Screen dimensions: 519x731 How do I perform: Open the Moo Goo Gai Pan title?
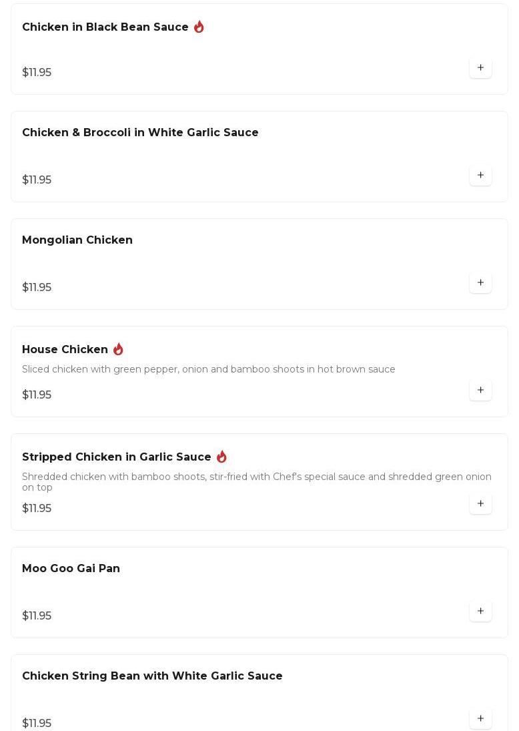pos(71,568)
